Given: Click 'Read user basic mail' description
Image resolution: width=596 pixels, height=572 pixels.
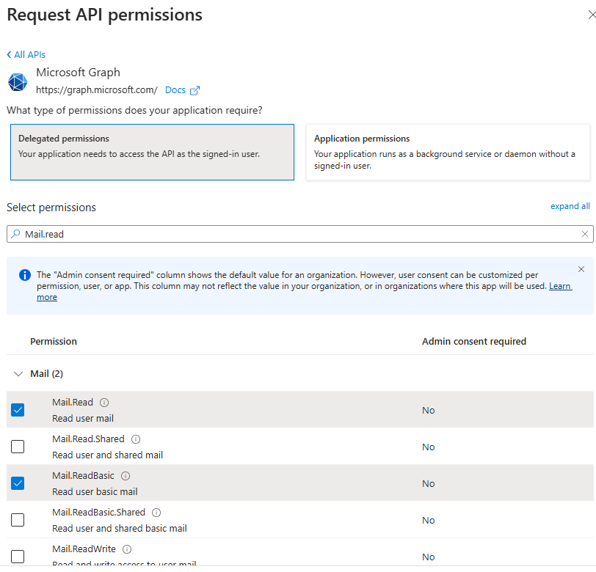Looking at the screenshot, I should (95, 491).
